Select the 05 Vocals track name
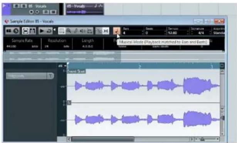Screen dimensions: 237x143 click(x=37, y=6)
